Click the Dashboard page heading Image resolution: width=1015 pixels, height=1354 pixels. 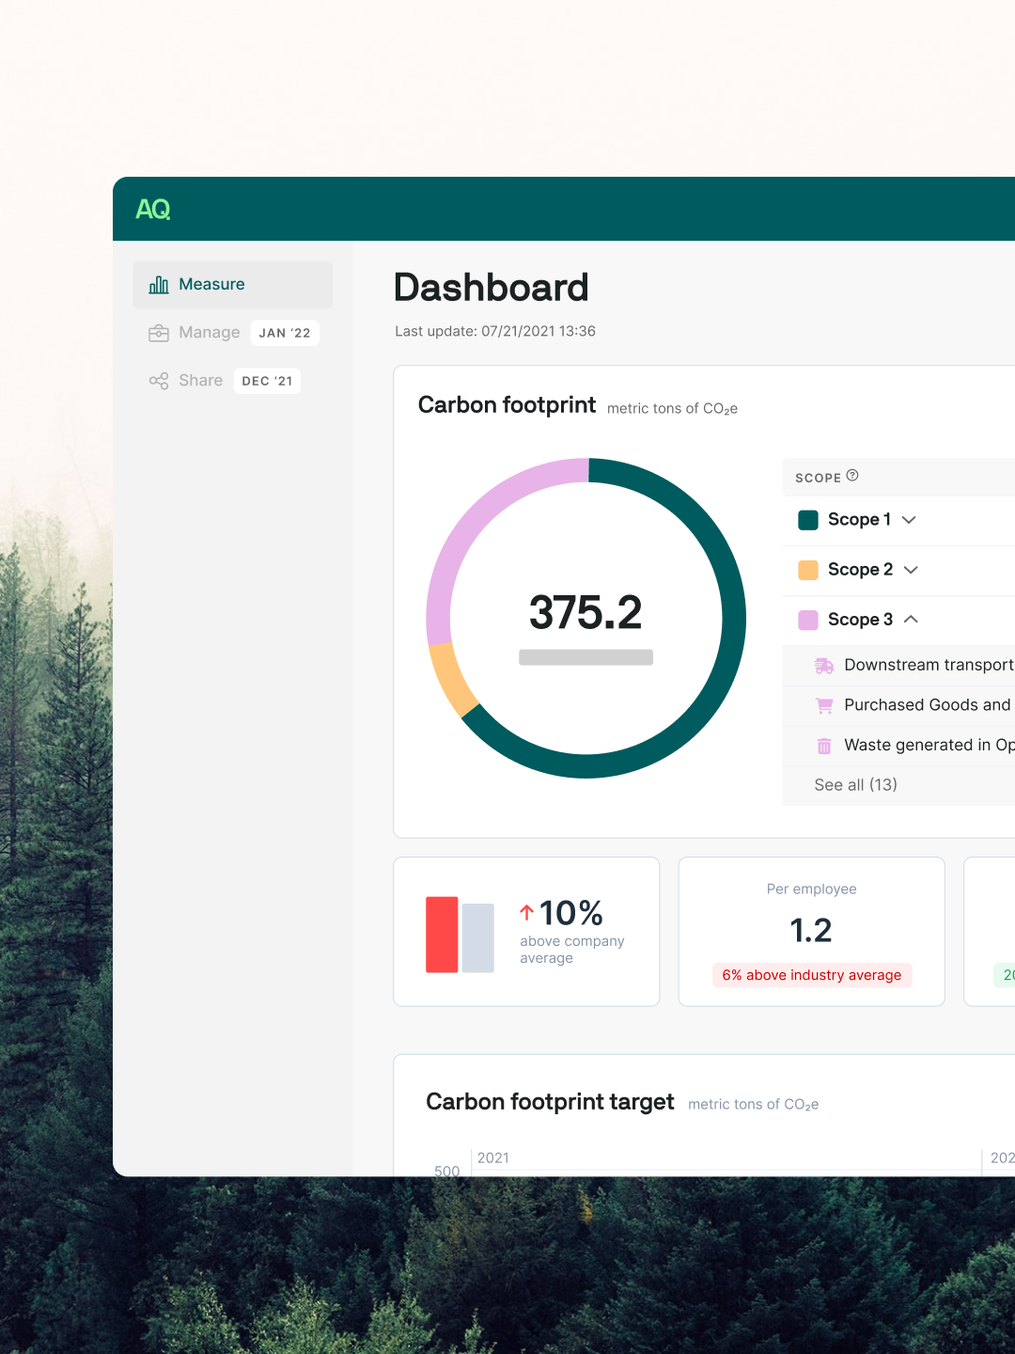491,288
